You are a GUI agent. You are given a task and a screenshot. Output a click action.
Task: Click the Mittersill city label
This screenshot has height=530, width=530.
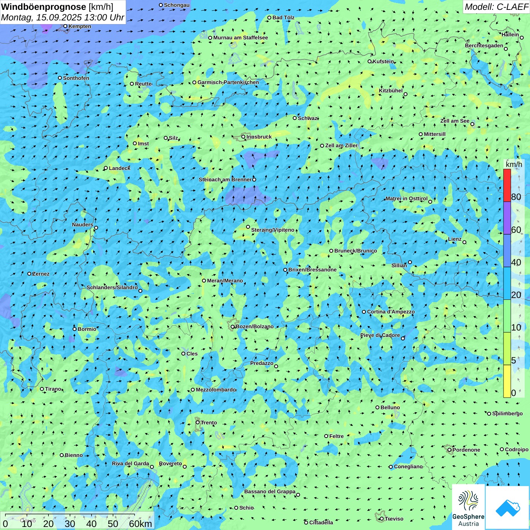(435, 134)
